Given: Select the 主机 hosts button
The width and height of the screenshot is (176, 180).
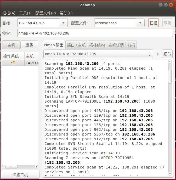Looking at the screenshot, I should click(x=11, y=45).
